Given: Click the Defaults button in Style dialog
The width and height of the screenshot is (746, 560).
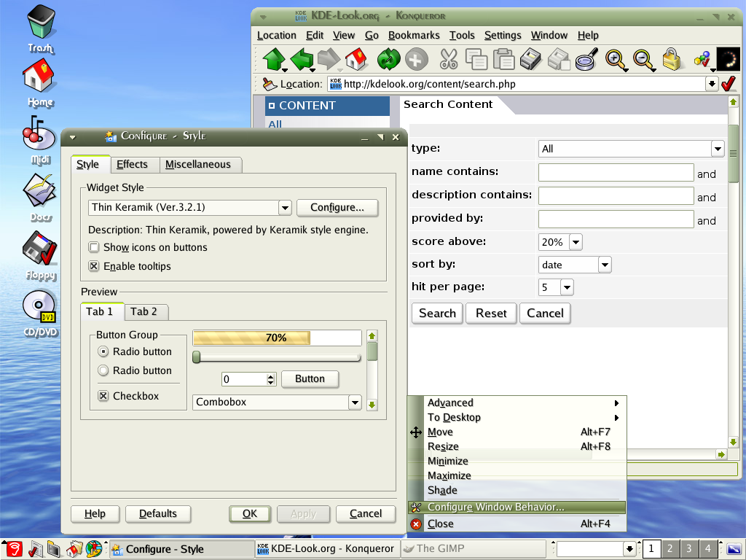Looking at the screenshot, I should click(x=158, y=514).
